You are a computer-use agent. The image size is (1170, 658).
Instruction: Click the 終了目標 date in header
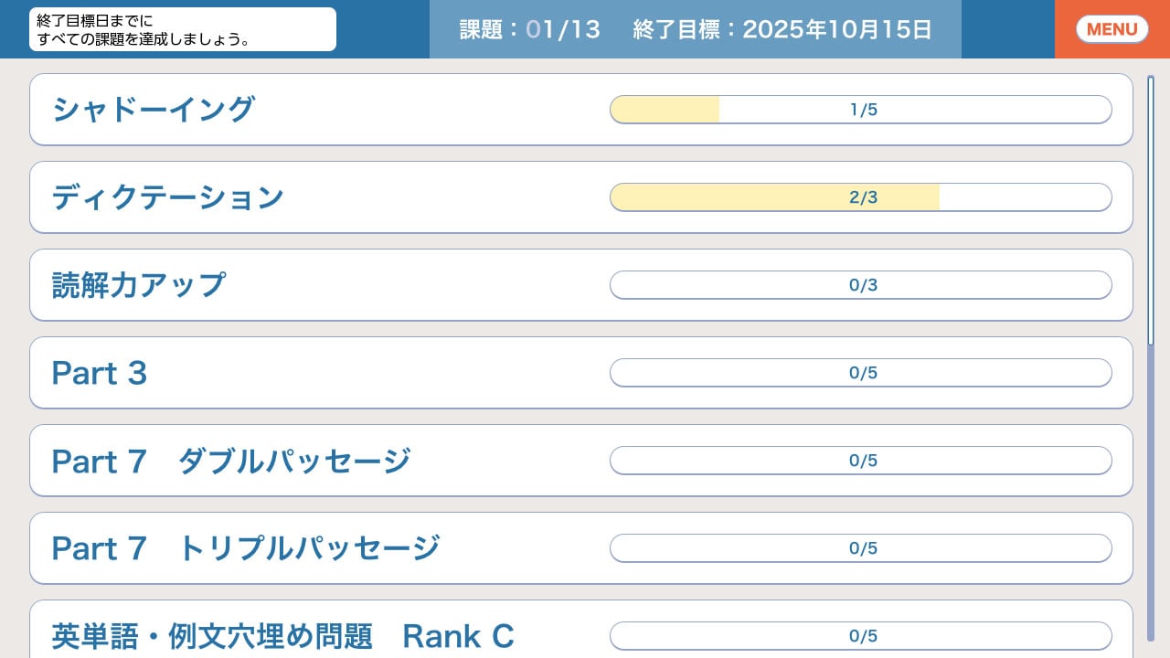[782, 28]
